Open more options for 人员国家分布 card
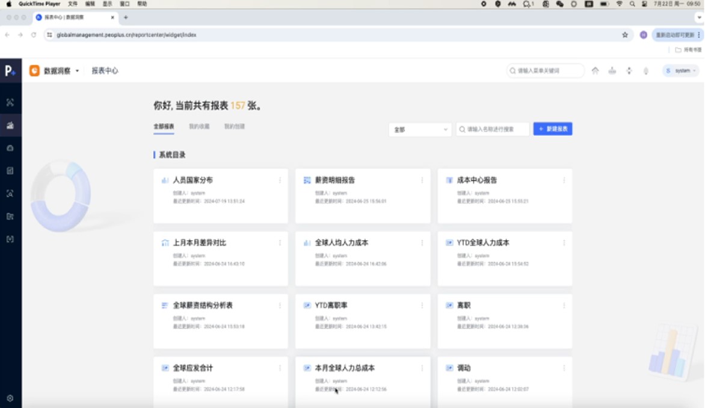 tap(280, 180)
